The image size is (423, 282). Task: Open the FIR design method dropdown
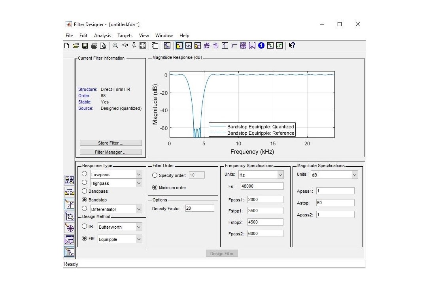click(138, 239)
